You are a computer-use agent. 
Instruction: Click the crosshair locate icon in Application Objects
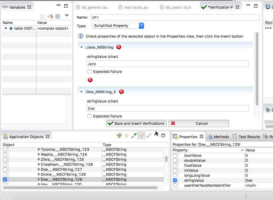(x=119, y=136)
